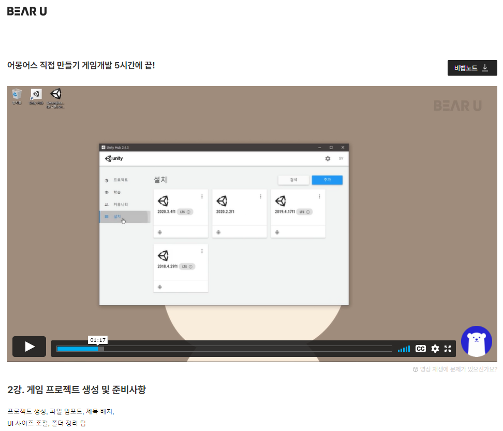Click the download arrow icon in 비법노트

pos(485,68)
